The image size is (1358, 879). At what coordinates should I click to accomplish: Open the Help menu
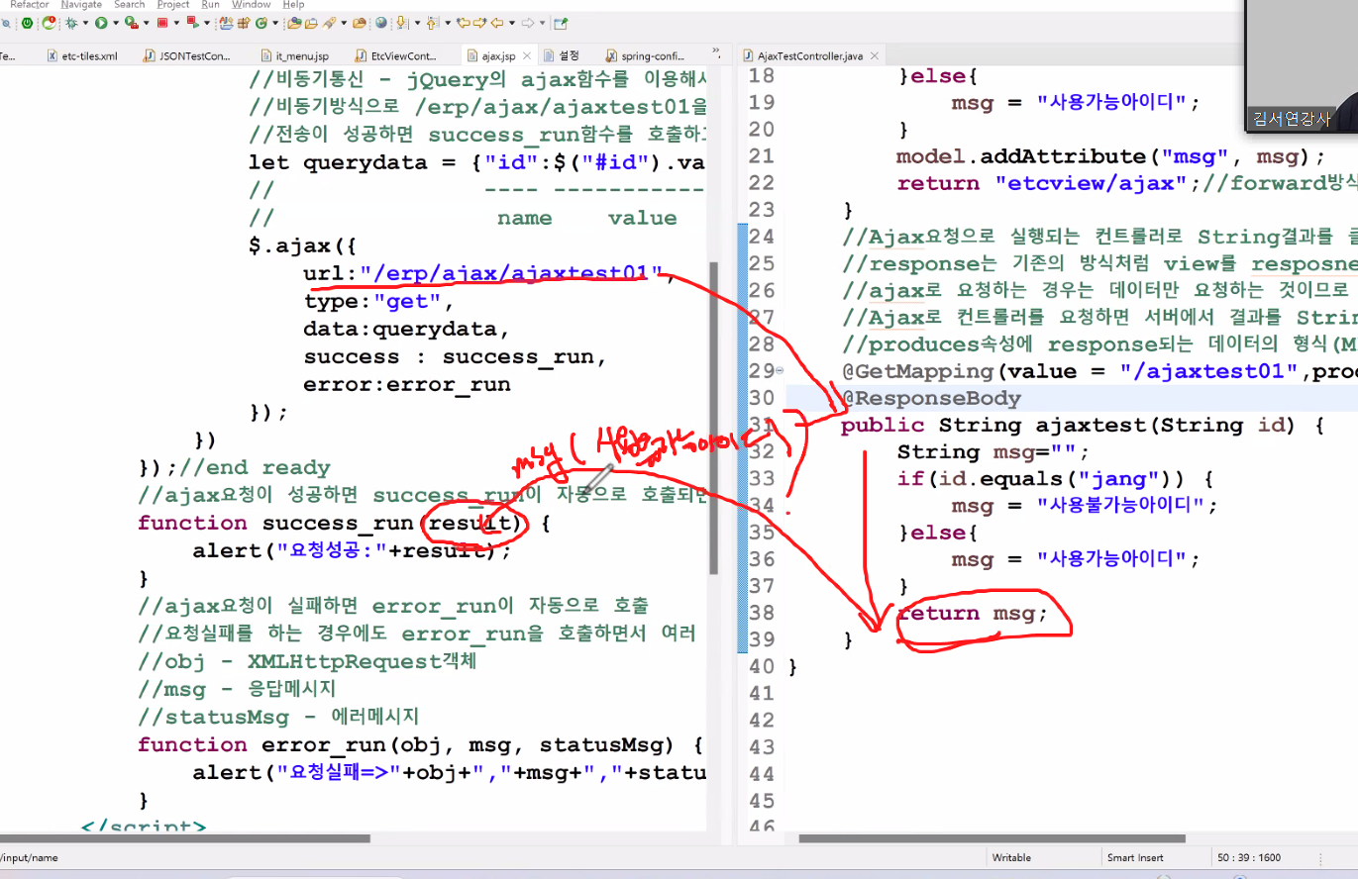tap(293, 4)
